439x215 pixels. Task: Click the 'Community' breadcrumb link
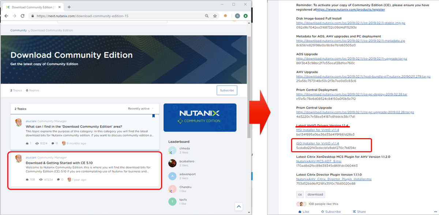coord(18,30)
